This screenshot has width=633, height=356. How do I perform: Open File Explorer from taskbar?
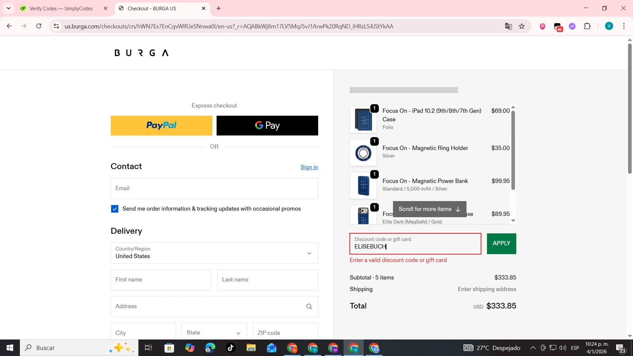pyautogui.click(x=251, y=348)
